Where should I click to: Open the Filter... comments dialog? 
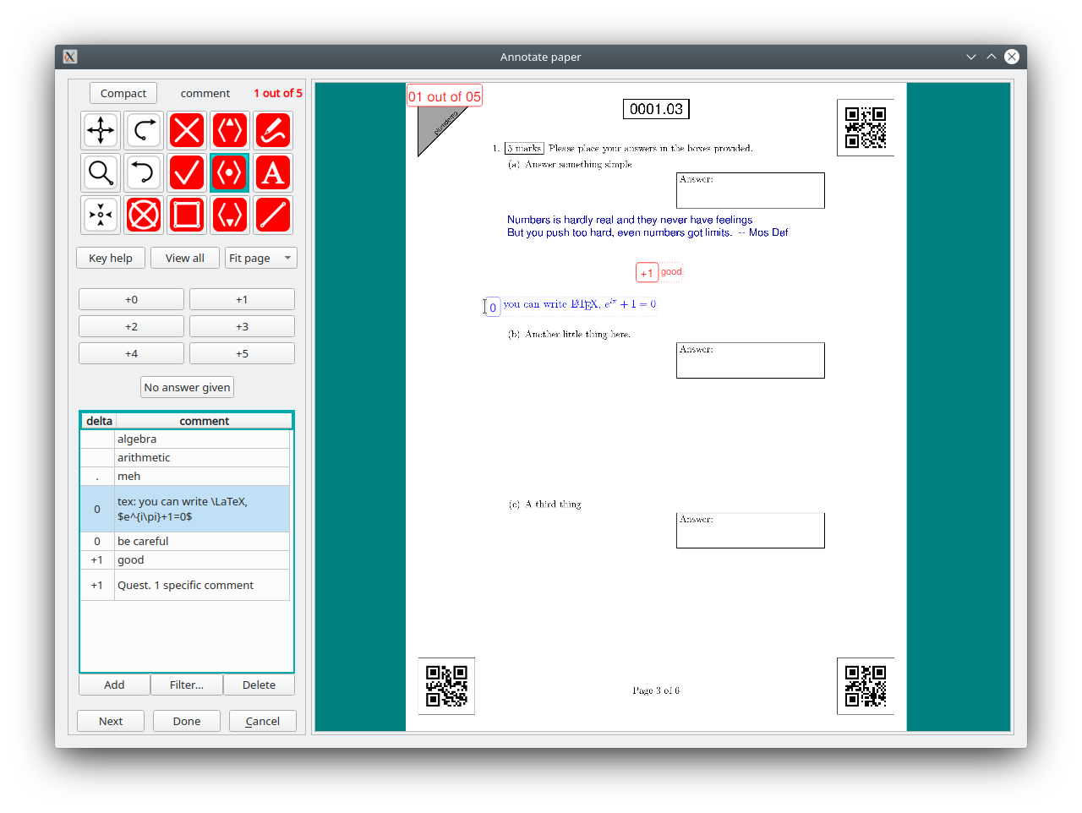pyautogui.click(x=187, y=685)
